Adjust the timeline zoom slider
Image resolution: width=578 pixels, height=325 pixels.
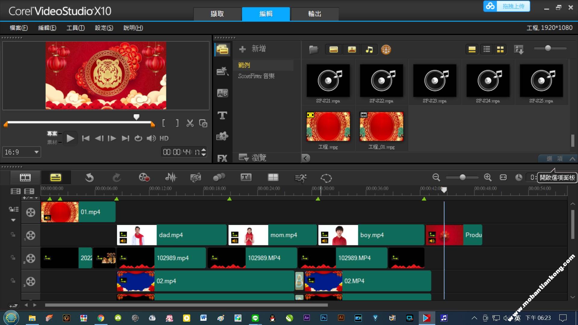(462, 178)
